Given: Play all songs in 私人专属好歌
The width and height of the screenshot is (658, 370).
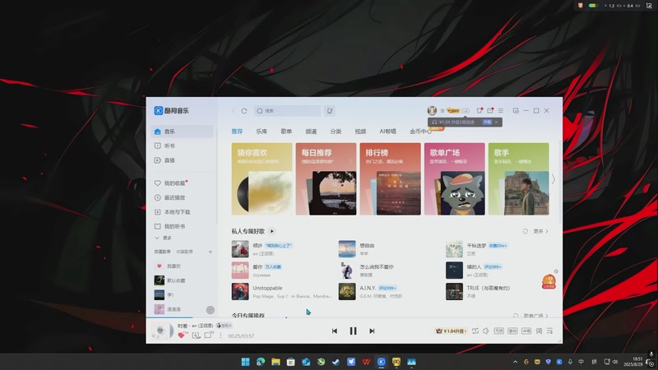Looking at the screenshot, I should [x=271, y=231].
